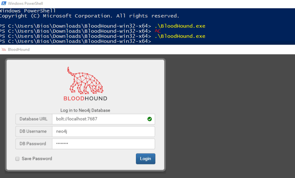Enable the Save Password checkbox
The height and width of the screenshot is (178, 295).
(17, 159)
